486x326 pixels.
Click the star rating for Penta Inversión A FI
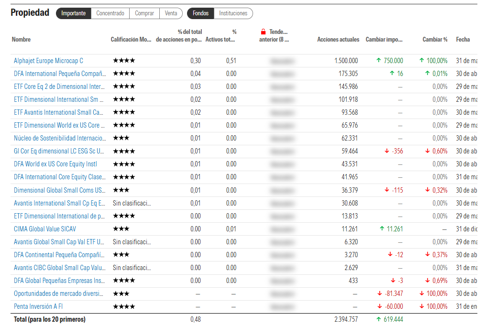click(x=124, y=306)
